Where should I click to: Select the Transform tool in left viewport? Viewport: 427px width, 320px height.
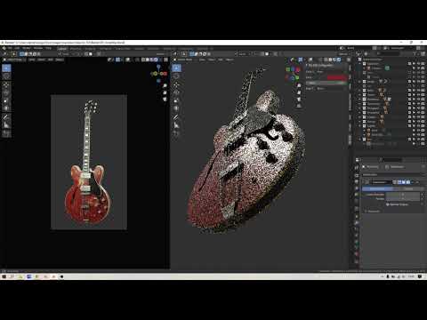click(x=6, y=108)
